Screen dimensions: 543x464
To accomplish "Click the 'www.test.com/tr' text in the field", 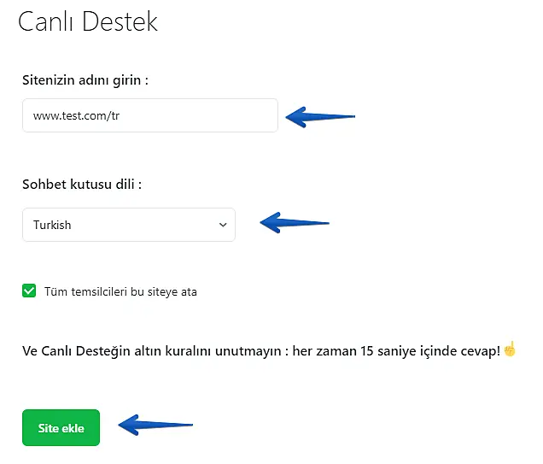I will tap(76, 115).
